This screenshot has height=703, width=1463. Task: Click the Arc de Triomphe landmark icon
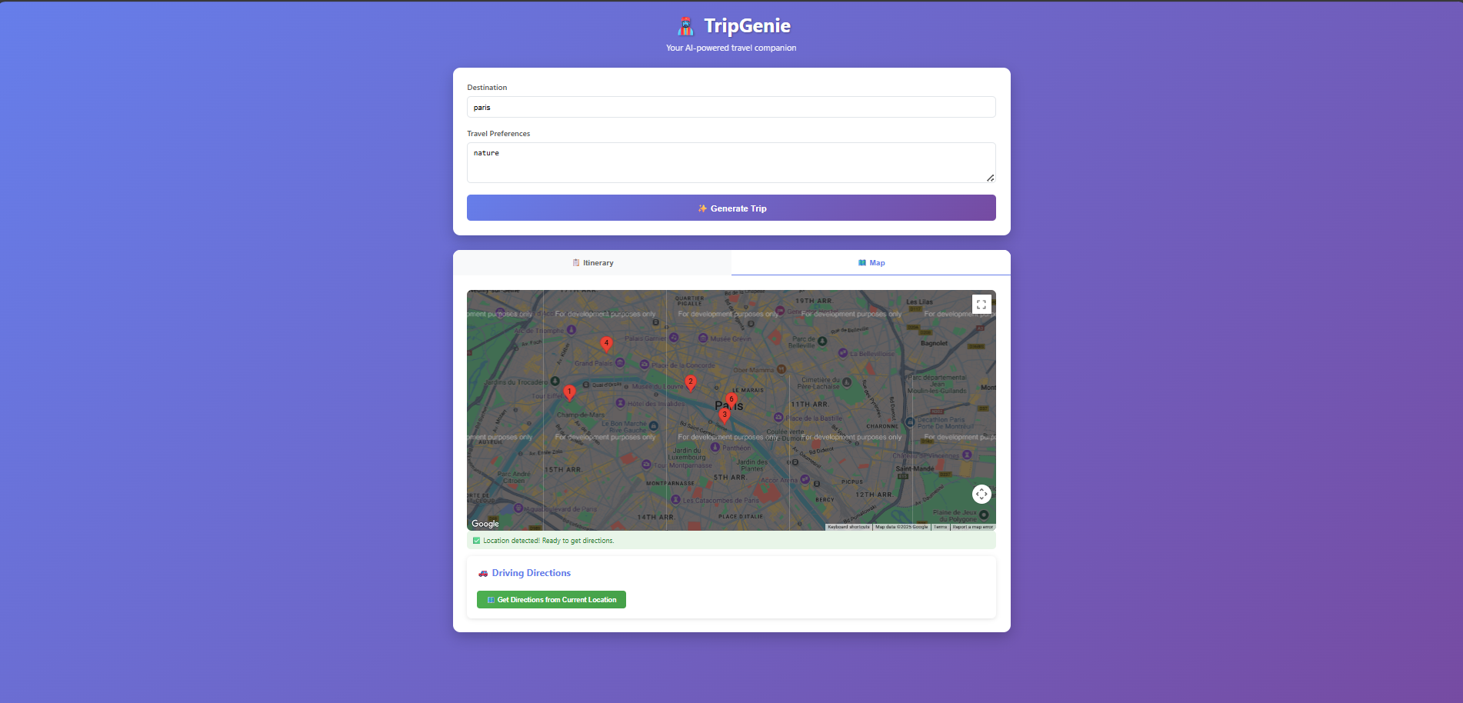pyautogui.click(x=572, y=330)
